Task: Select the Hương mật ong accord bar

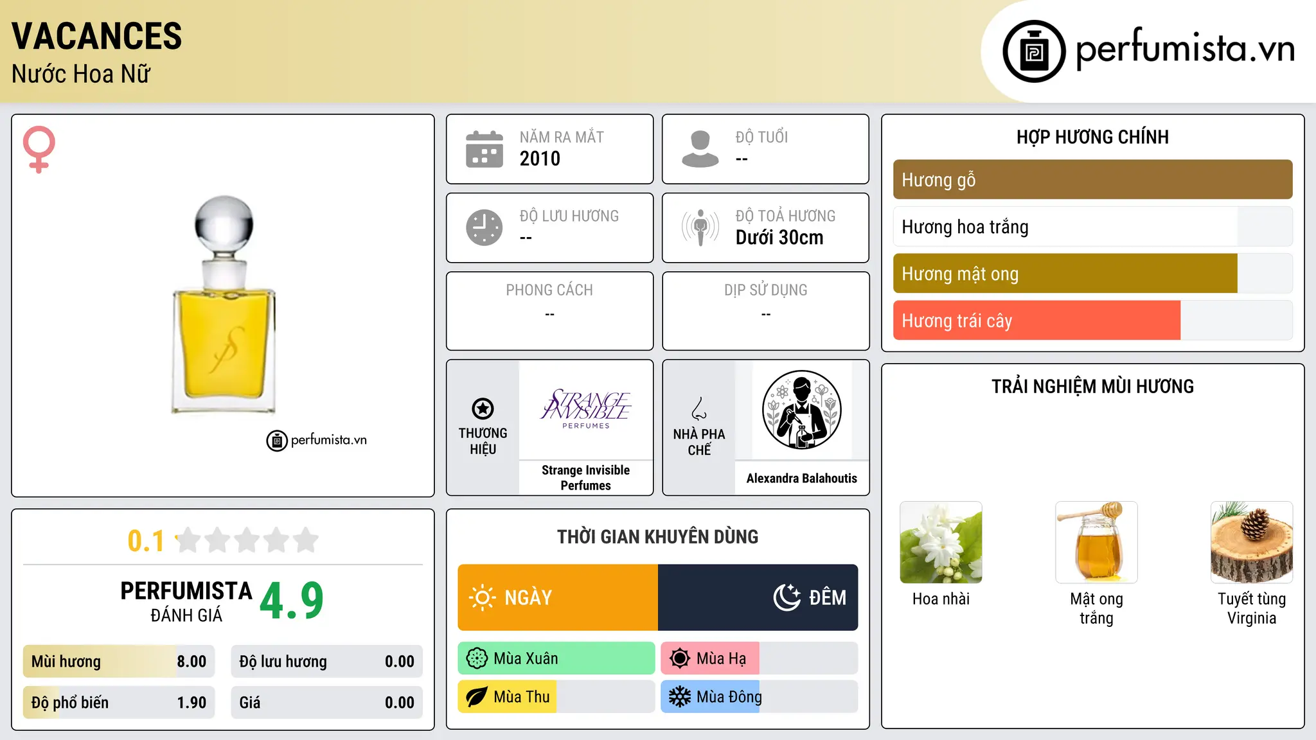Action: click(1092, 274)
